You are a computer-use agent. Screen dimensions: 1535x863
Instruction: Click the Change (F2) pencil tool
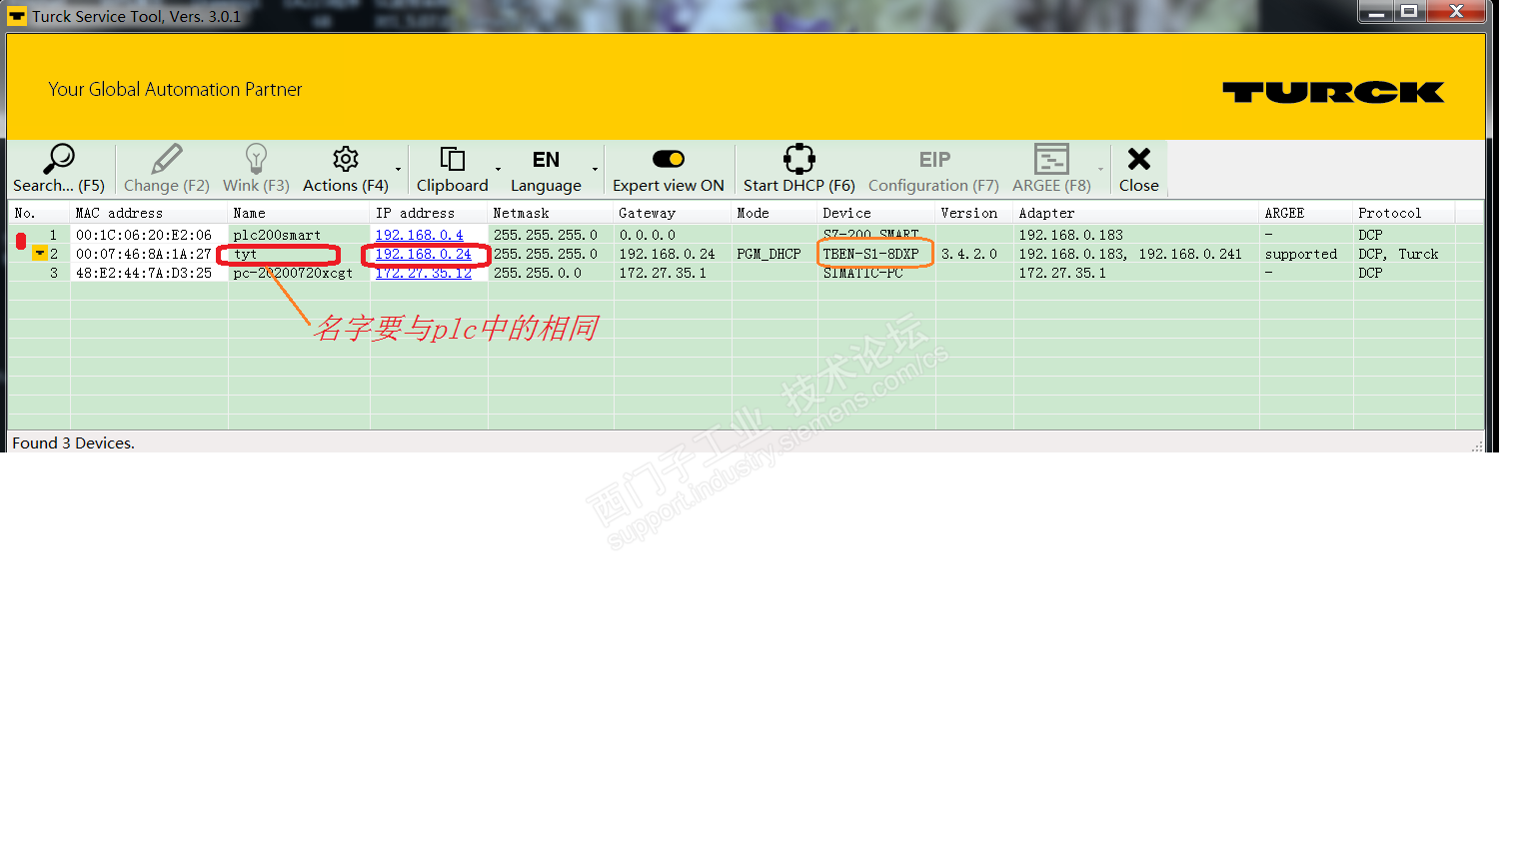[166, 168]
